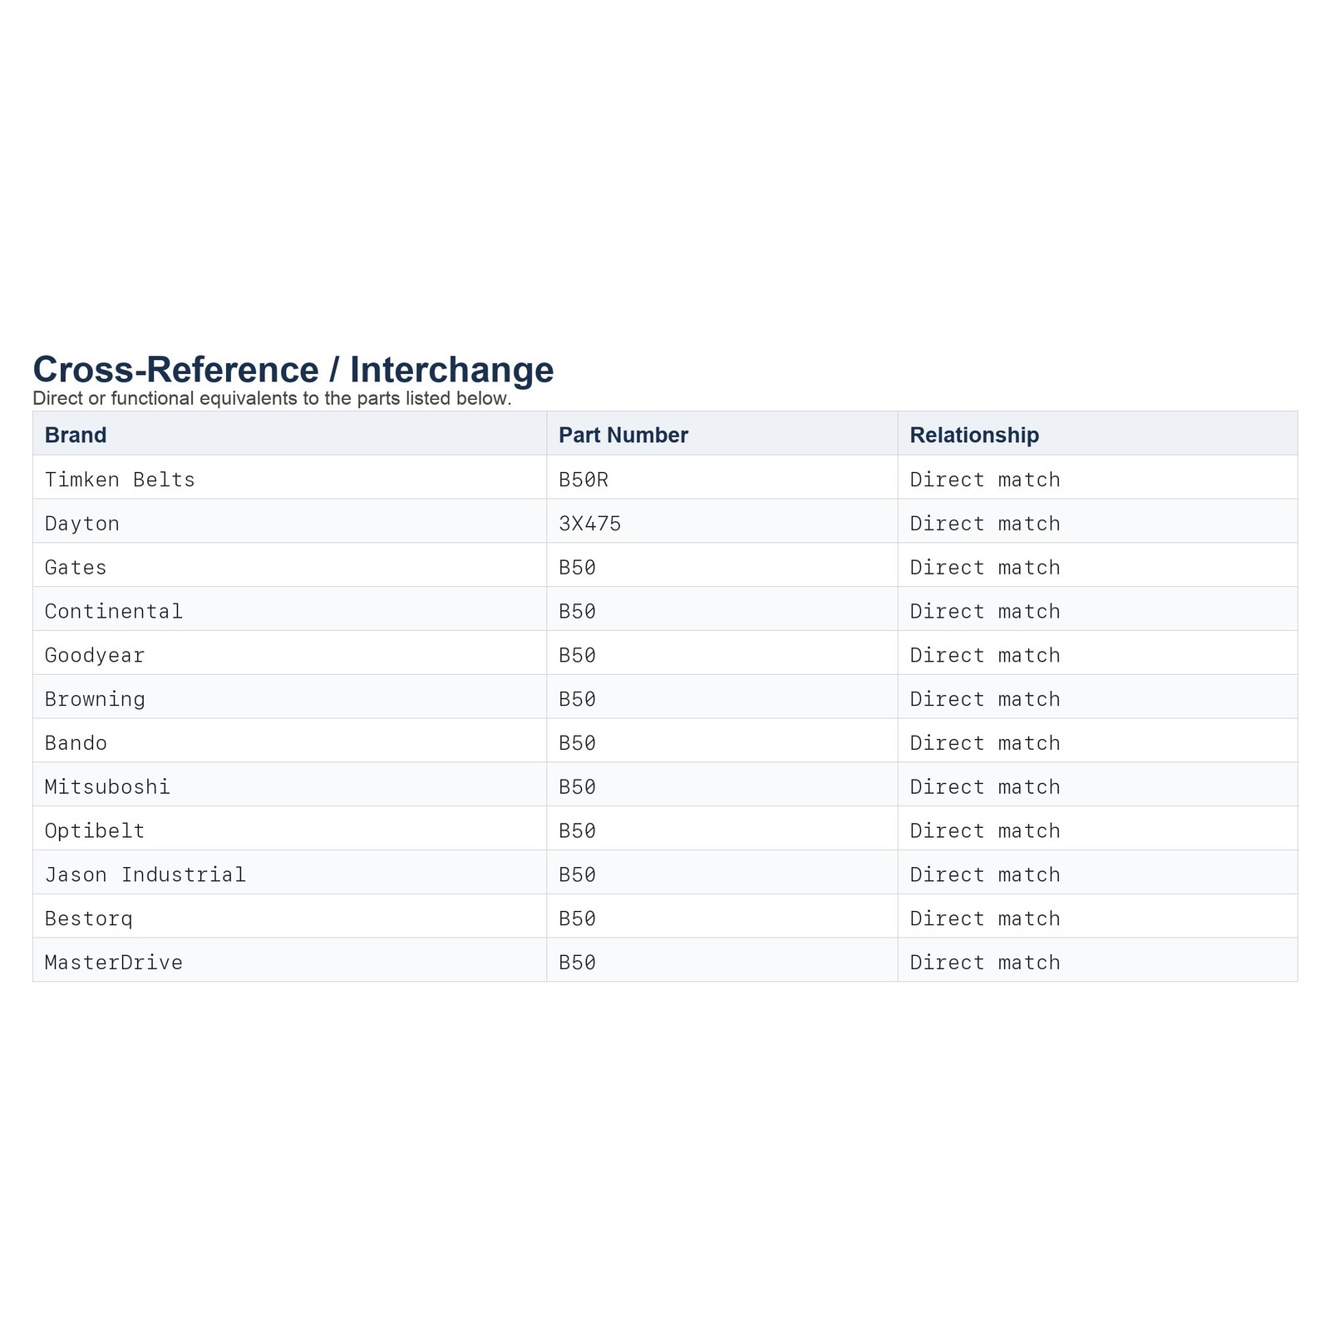Click 'Direct match' in the Mitsuboshi row
The height and width of the screenshot is (1330, 1330).
pos(985,787)
